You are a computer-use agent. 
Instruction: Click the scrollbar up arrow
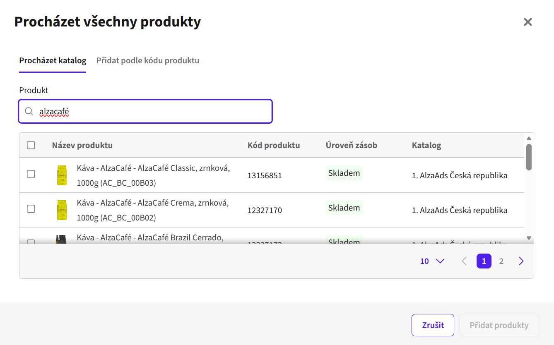coord(529,138)
